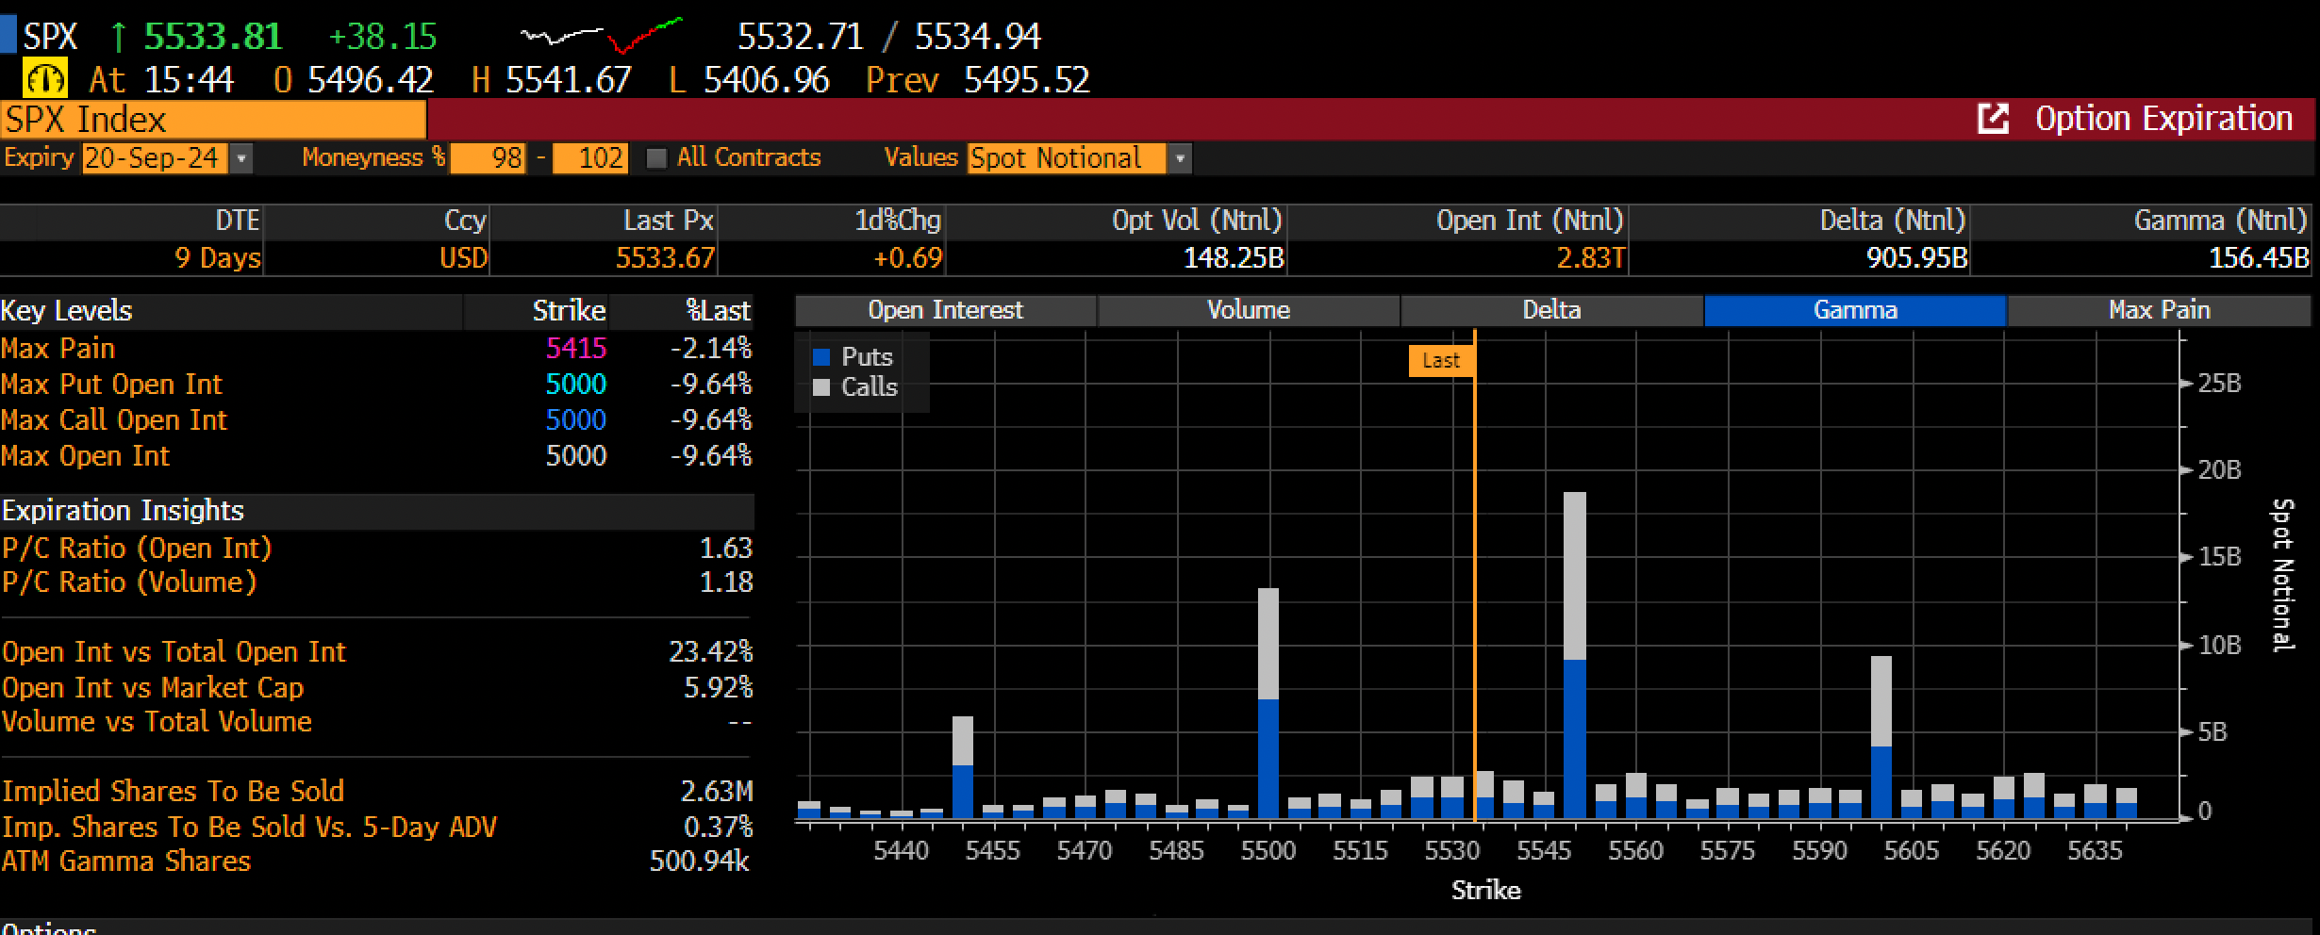Click Open Int vs Market Cap 5.92%

[719, 688]
